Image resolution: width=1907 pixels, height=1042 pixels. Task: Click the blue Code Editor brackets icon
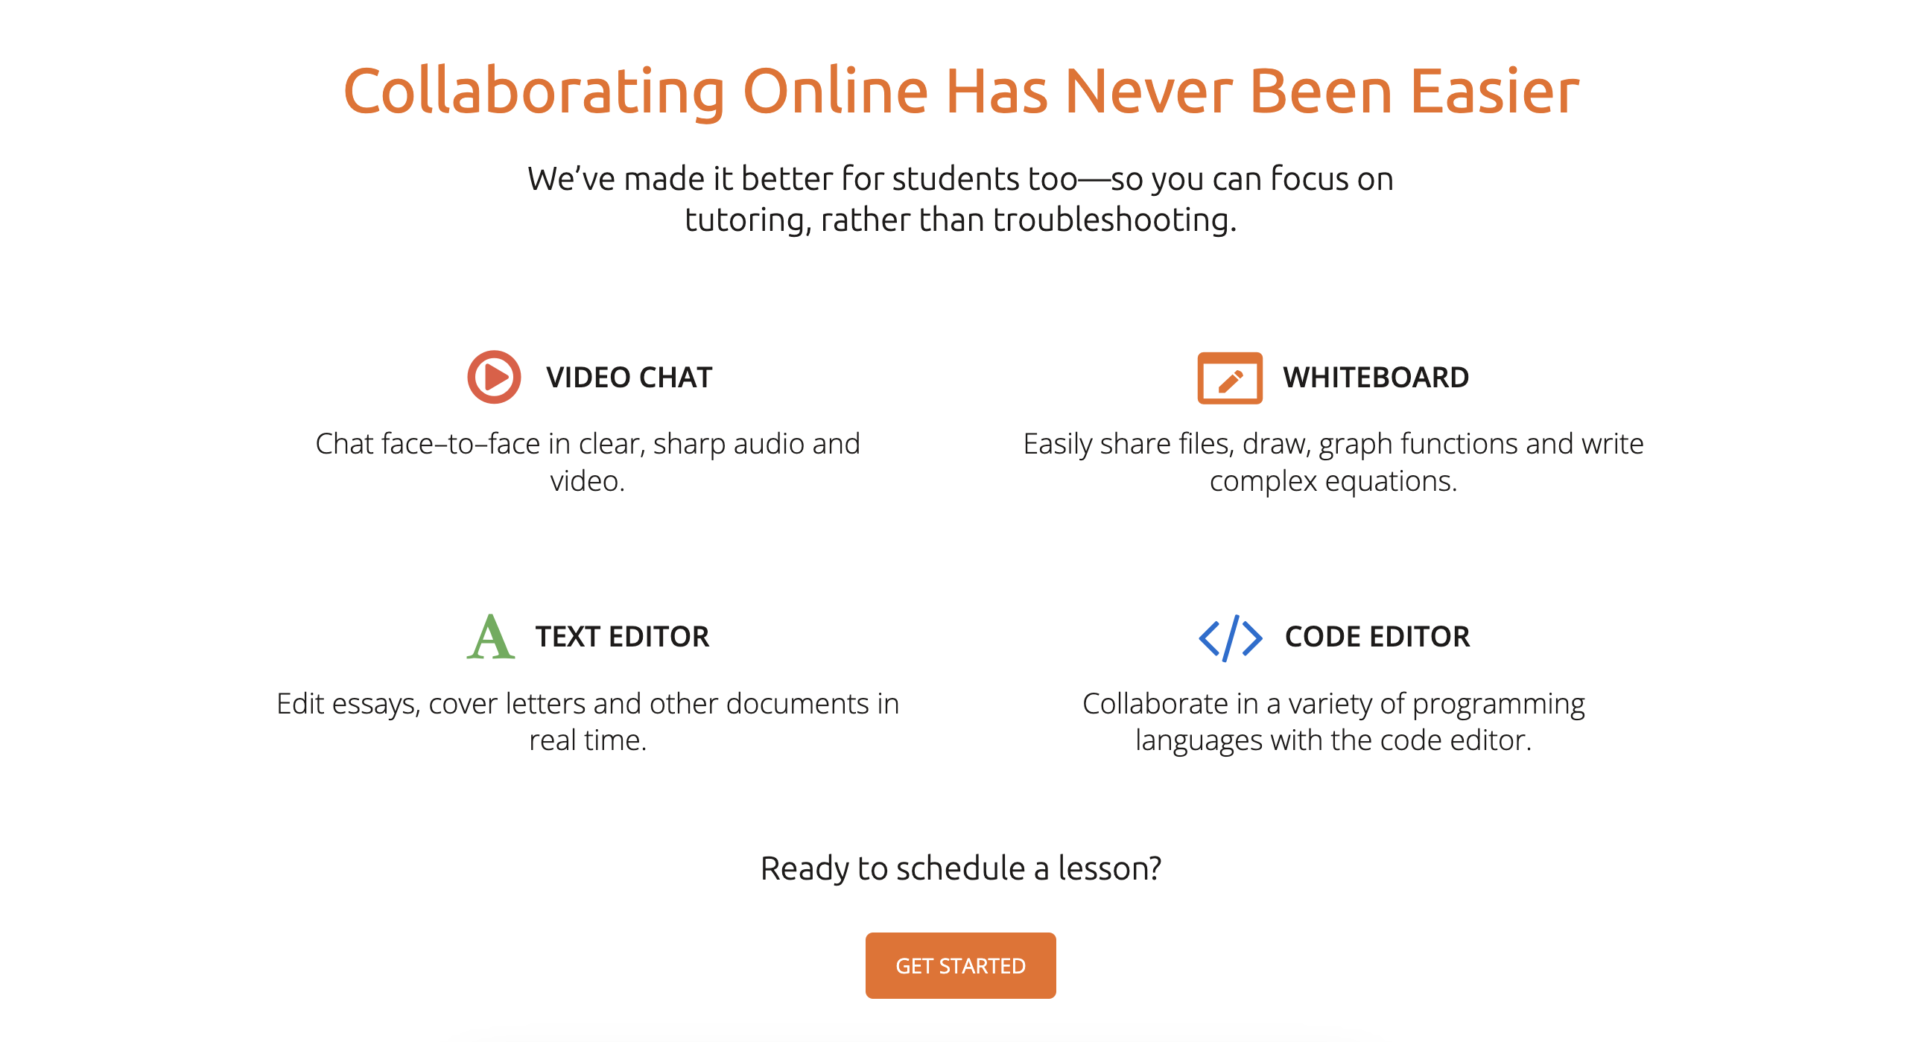coord(1231,638)
